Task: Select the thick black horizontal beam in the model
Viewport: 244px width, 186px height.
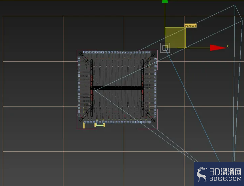Action: 117,88
